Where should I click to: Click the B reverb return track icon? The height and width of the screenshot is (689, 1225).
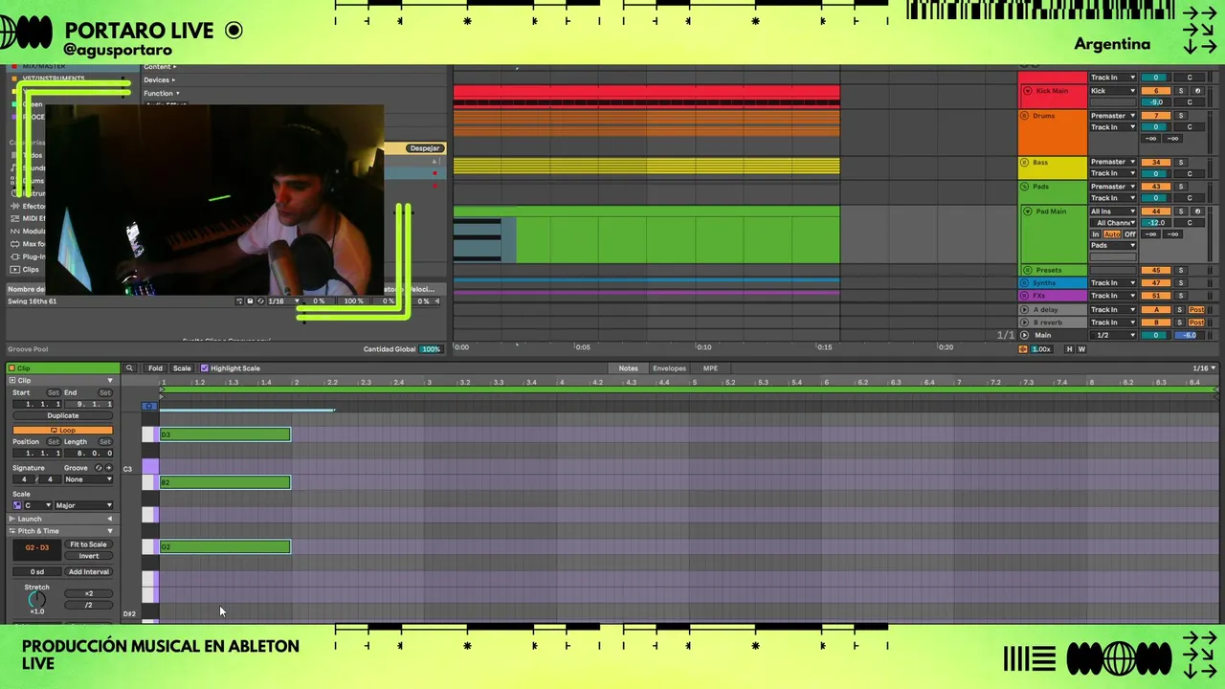(1024, 322)
